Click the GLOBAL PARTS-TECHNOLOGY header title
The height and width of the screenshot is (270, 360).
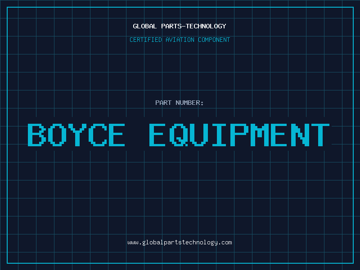click(180, 26)
